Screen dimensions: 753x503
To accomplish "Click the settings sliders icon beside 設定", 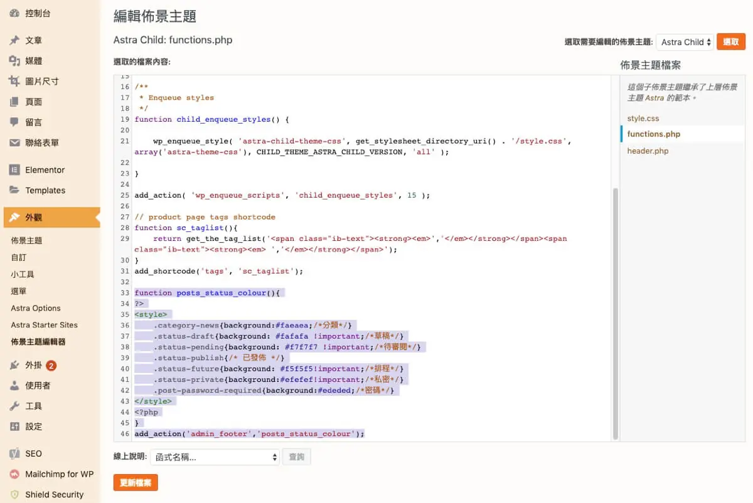I will (x=14, y=426).
